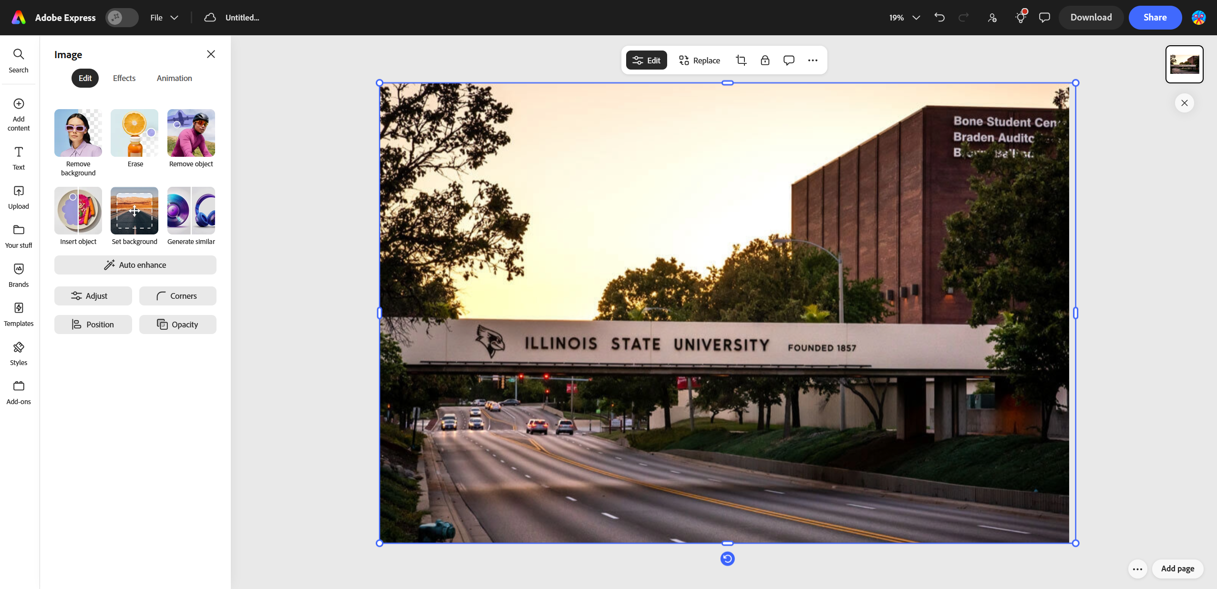Viewport: 1217px width, 589px height.
Task: Switch to the Effects tab
Action: point(124,78)
